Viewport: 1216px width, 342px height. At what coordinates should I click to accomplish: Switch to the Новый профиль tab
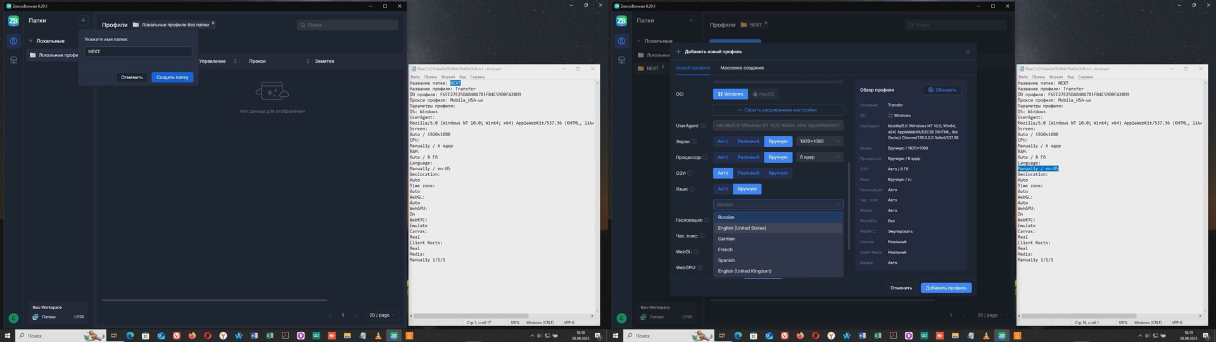point(693,68)
